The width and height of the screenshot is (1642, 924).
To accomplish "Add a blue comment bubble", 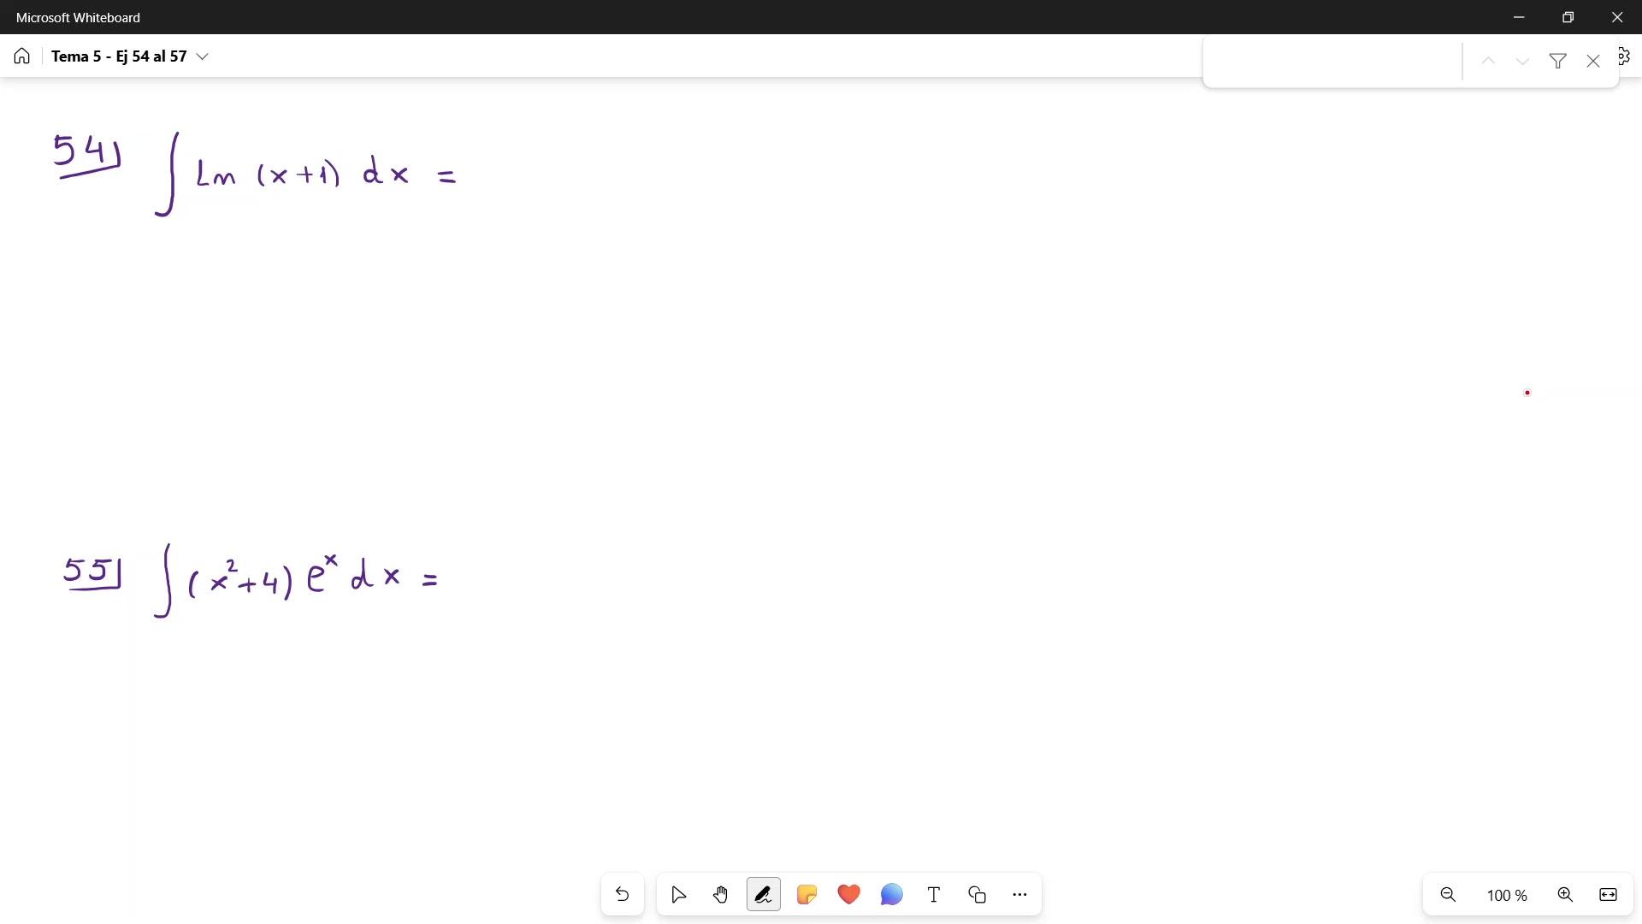I will [891, 895].
